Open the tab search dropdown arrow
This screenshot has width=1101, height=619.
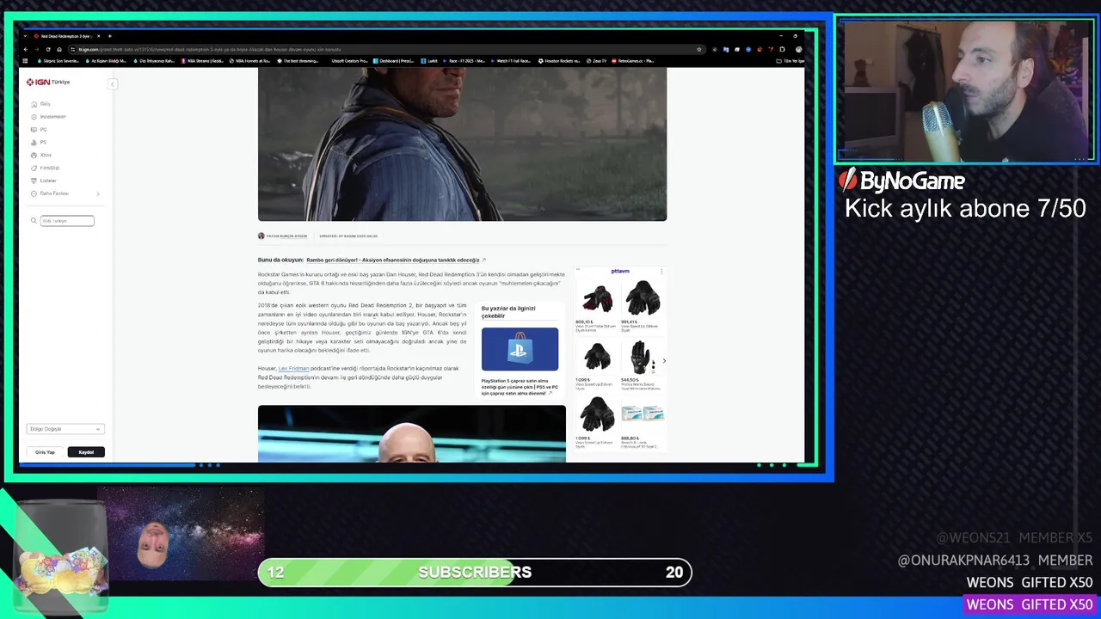25,36
